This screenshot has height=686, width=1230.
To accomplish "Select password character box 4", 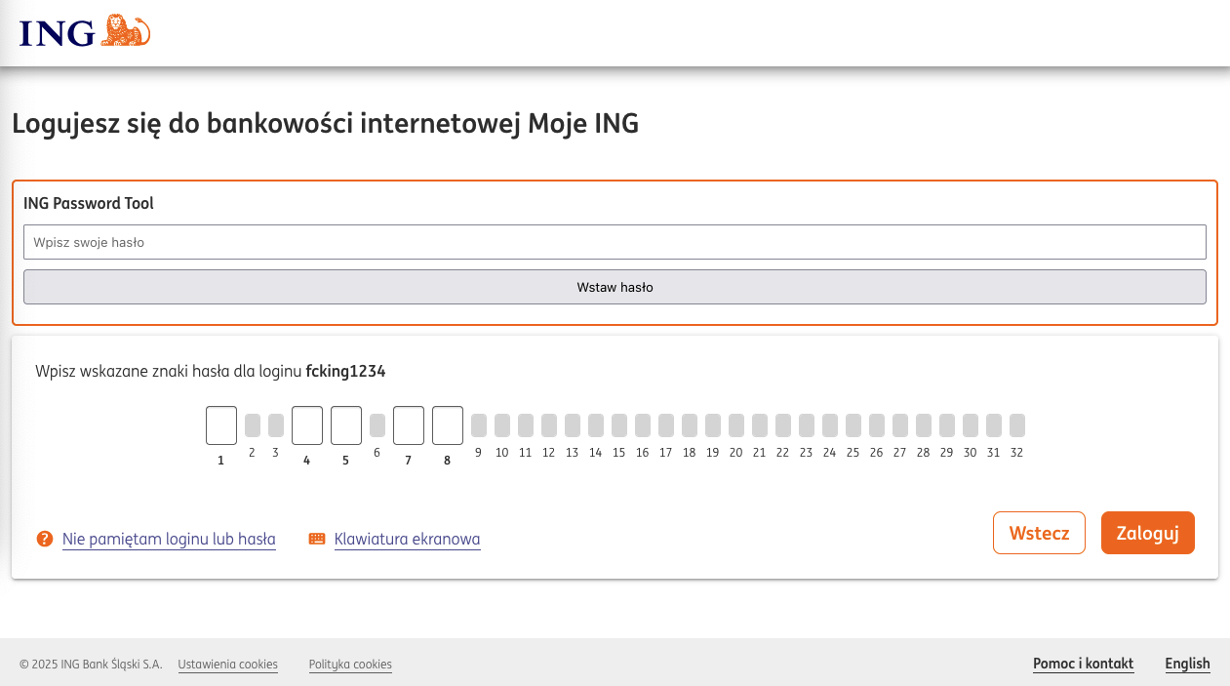I will (307, 425).
